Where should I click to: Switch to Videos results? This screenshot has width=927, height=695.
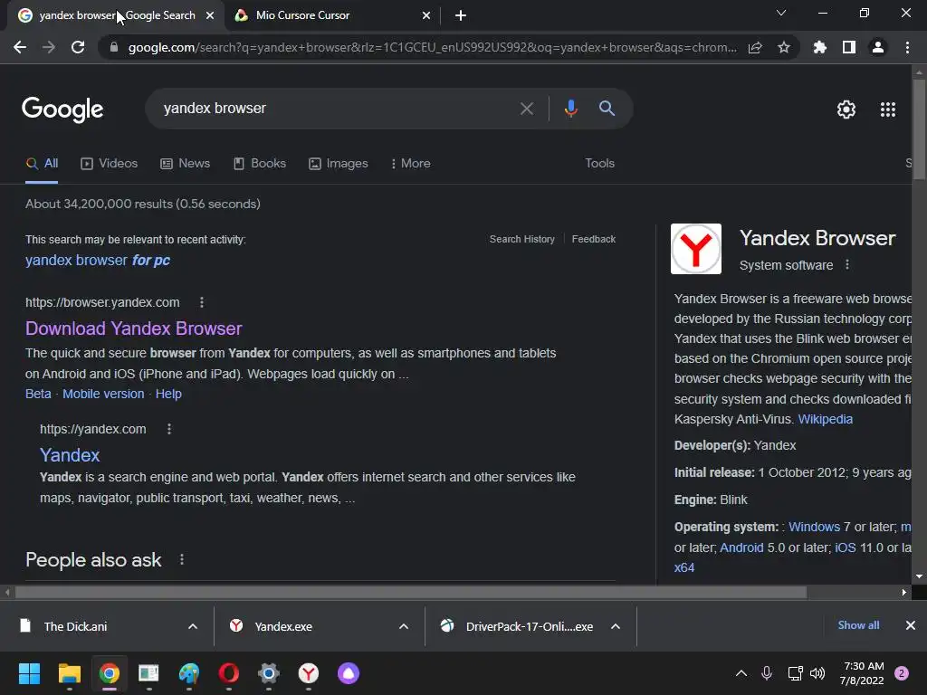(x=109, y=164)
